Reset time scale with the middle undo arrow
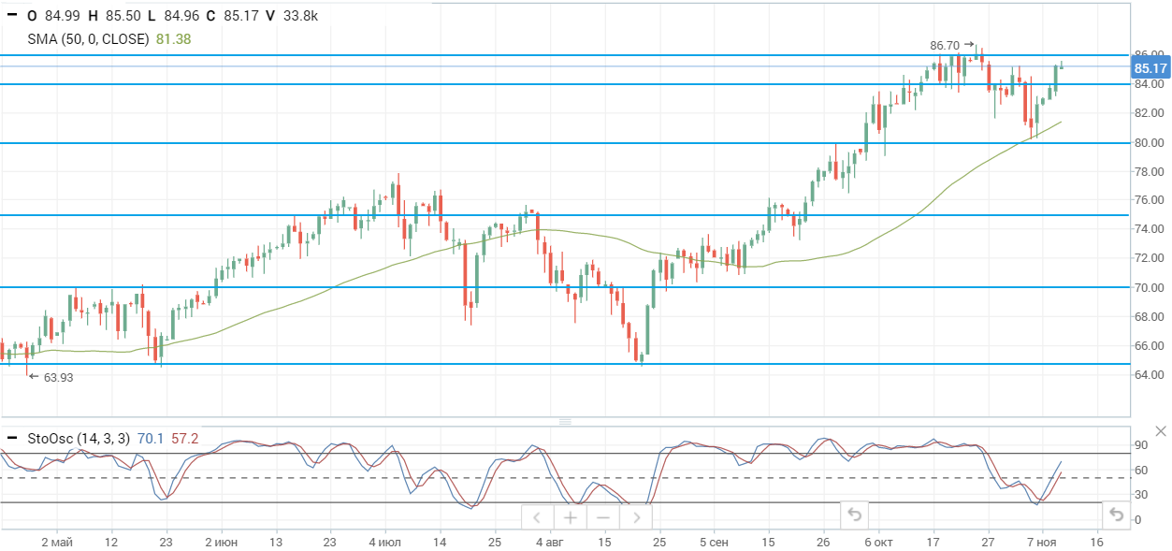 tap(853, 515)
